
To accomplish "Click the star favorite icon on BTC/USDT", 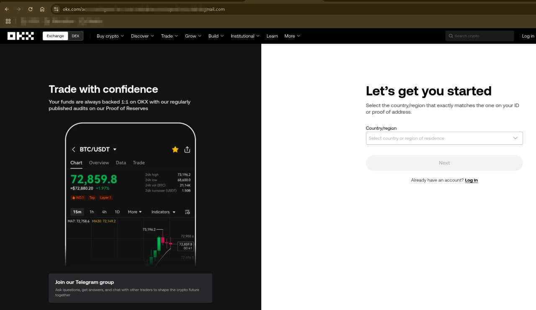I will click(175, 149).
